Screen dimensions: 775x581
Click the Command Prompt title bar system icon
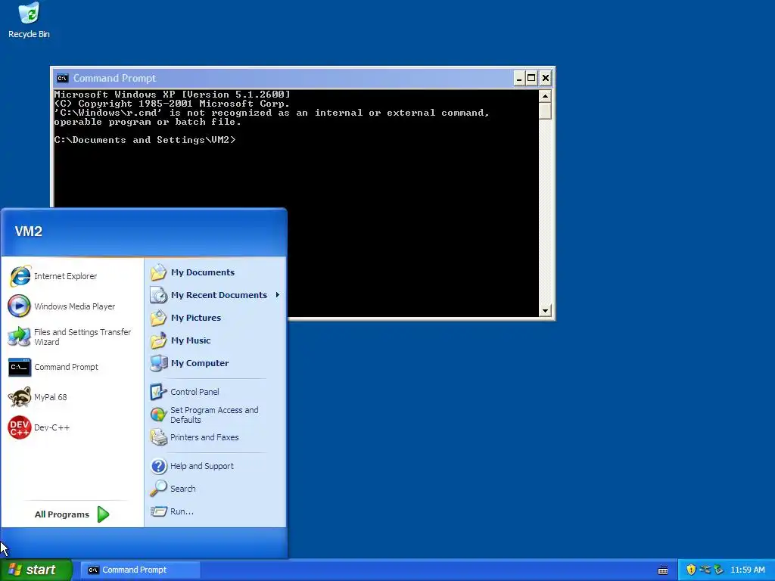pyautogui.click(x=62, y=78)
